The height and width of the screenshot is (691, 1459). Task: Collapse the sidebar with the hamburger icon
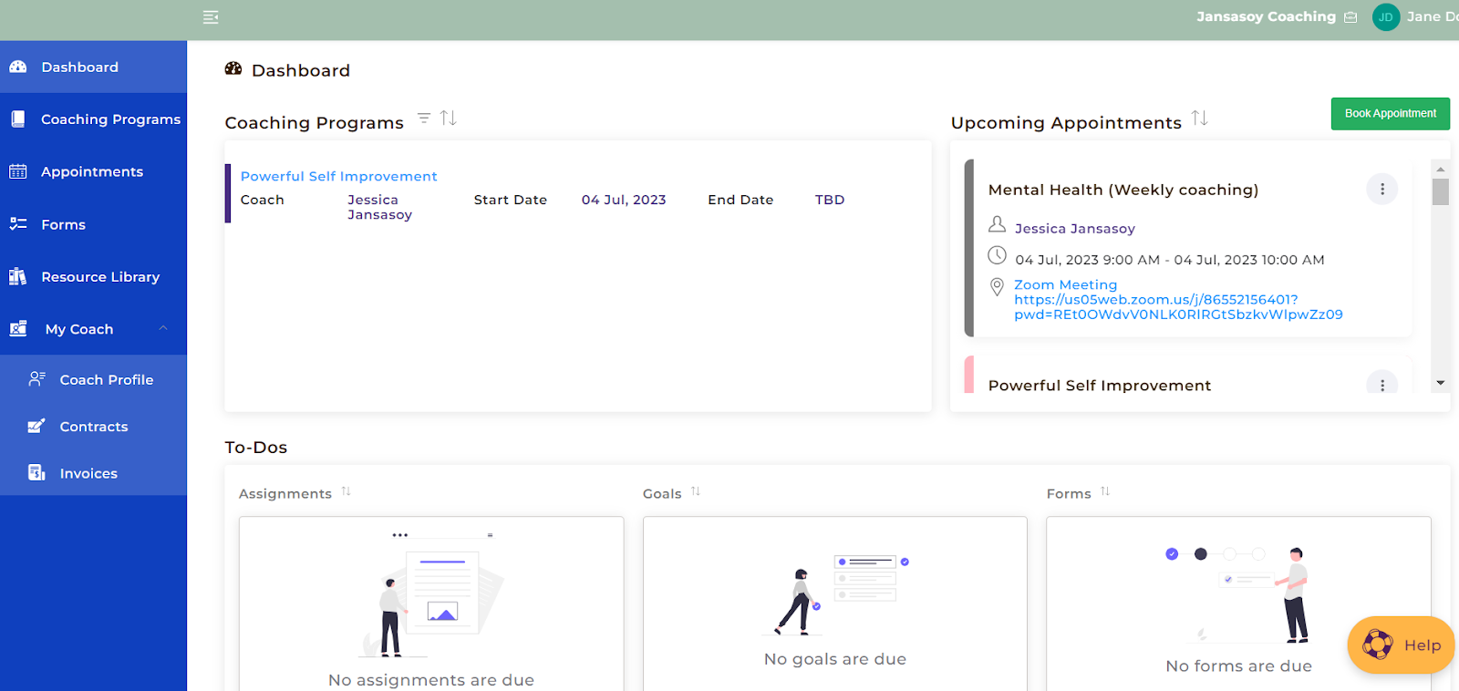pos(211,17)
